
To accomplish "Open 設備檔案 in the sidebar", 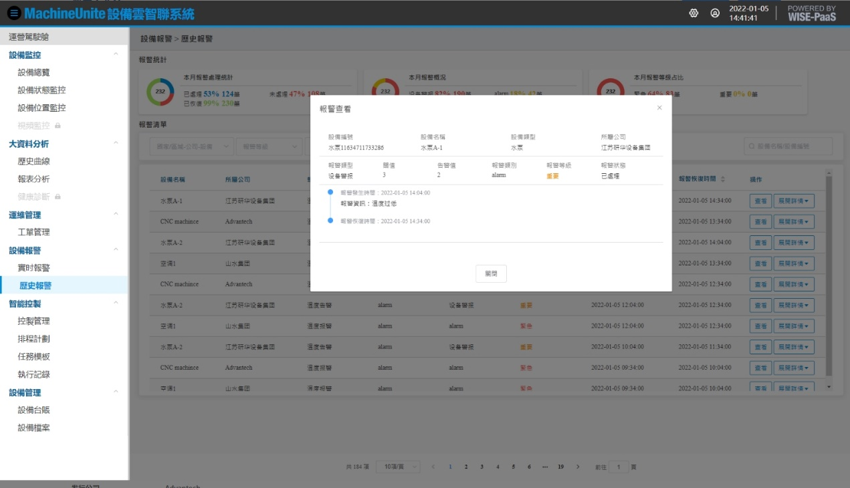I will point(34,427).
